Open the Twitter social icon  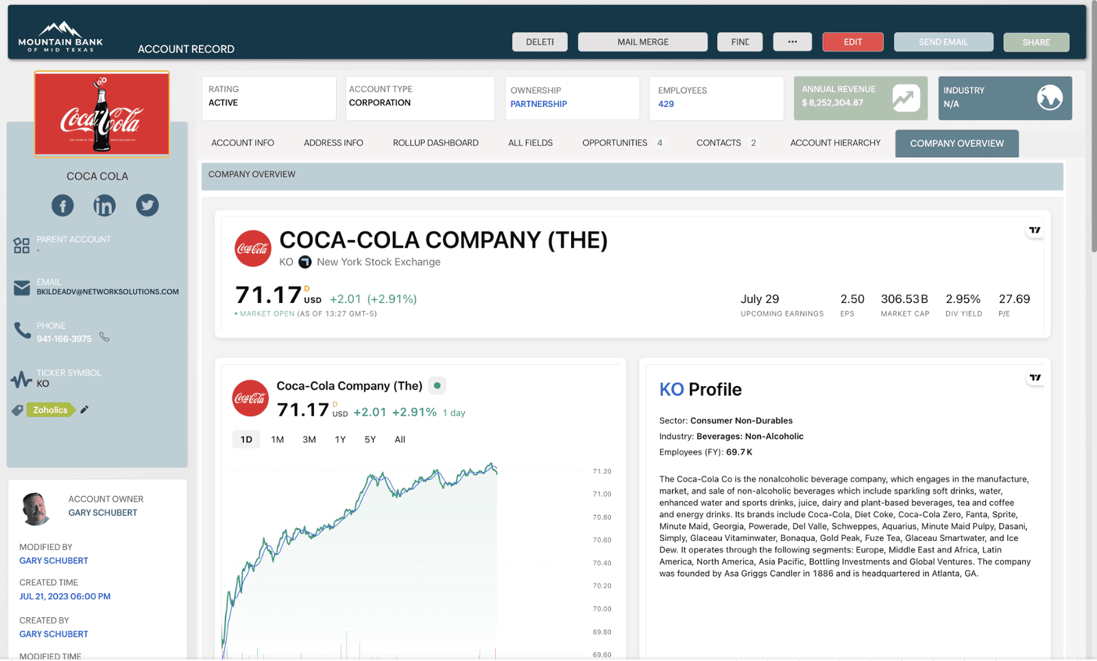tap(147, 206)
